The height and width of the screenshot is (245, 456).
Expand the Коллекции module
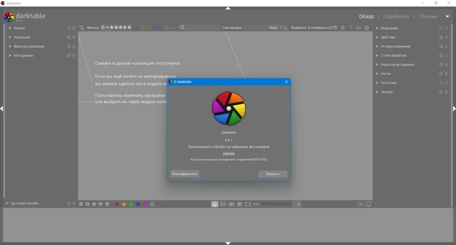[10, 37]
